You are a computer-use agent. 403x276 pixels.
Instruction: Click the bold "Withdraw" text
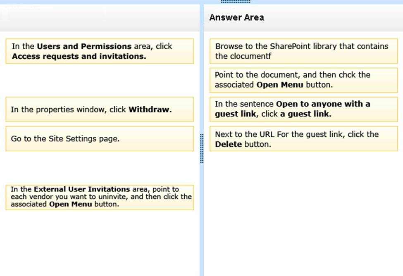(x=150, y=110)
